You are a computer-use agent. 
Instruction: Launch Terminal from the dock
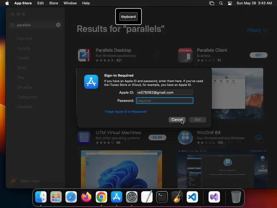(162, 197)
